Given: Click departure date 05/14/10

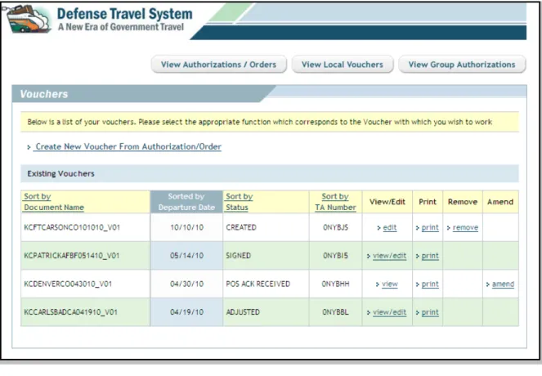Looking at the screenshot, I should point(186,256).
